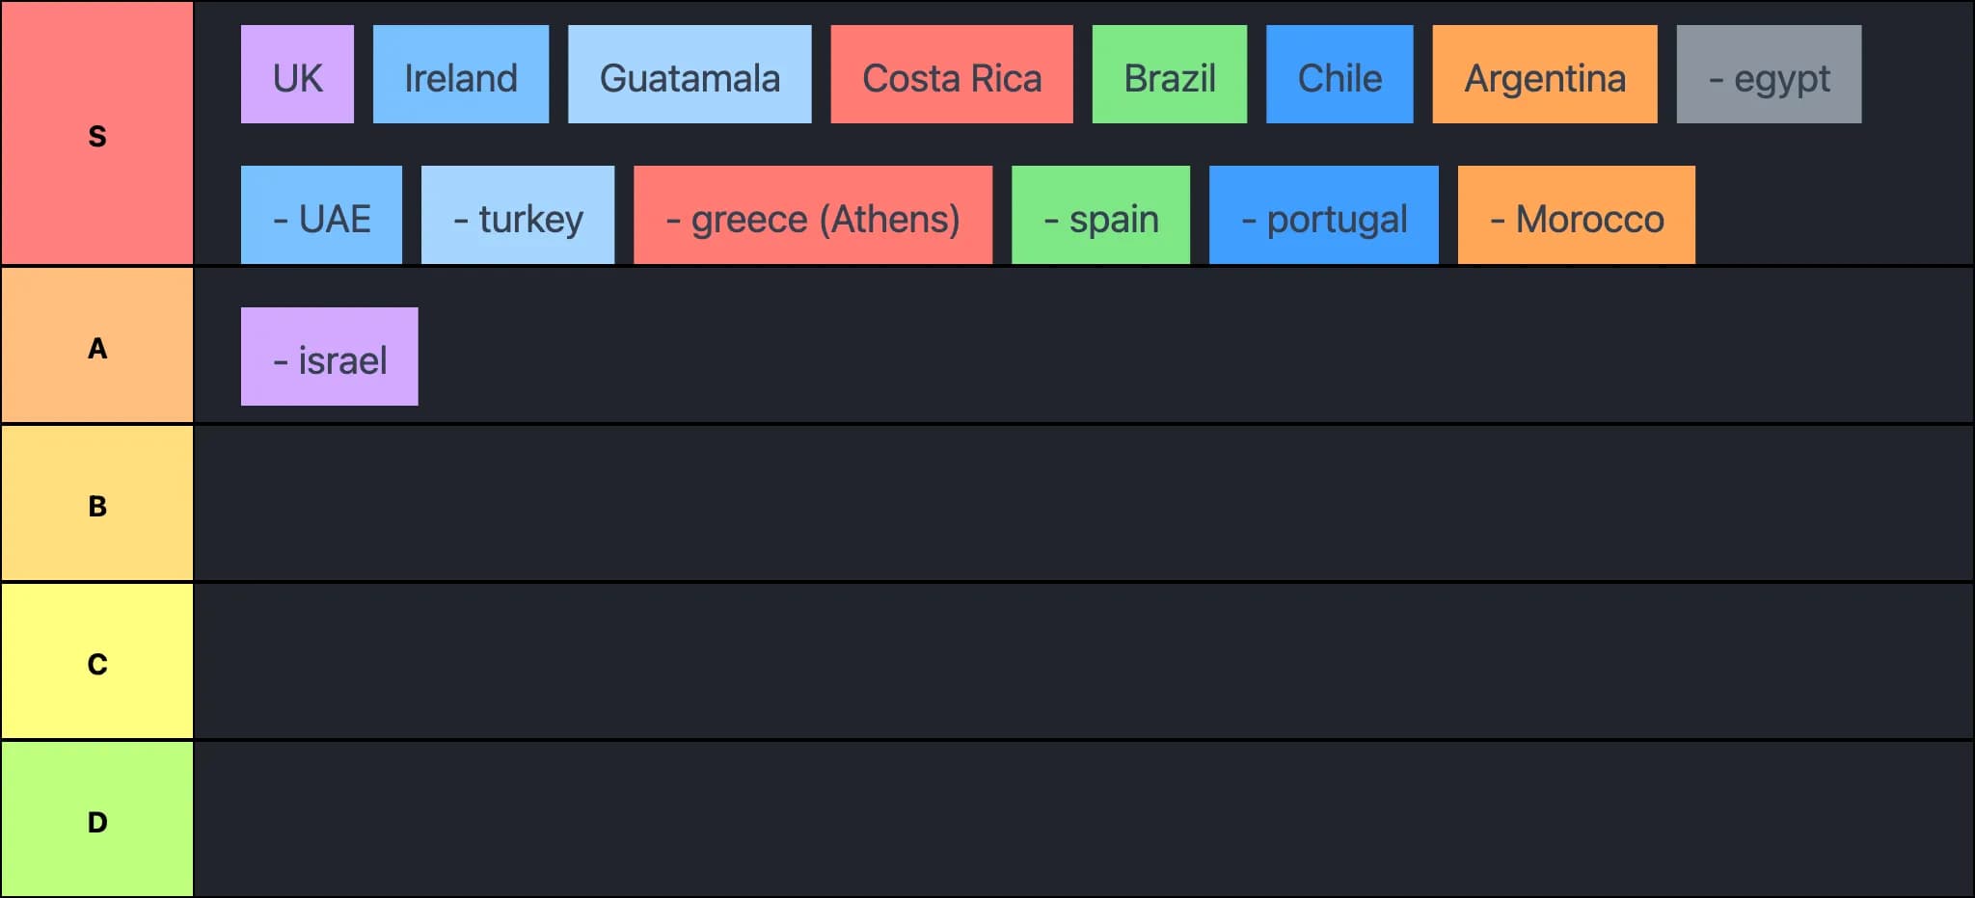Select the green spain tile
Screen dimensions: 1975x898
click(x=1100, y=216)
